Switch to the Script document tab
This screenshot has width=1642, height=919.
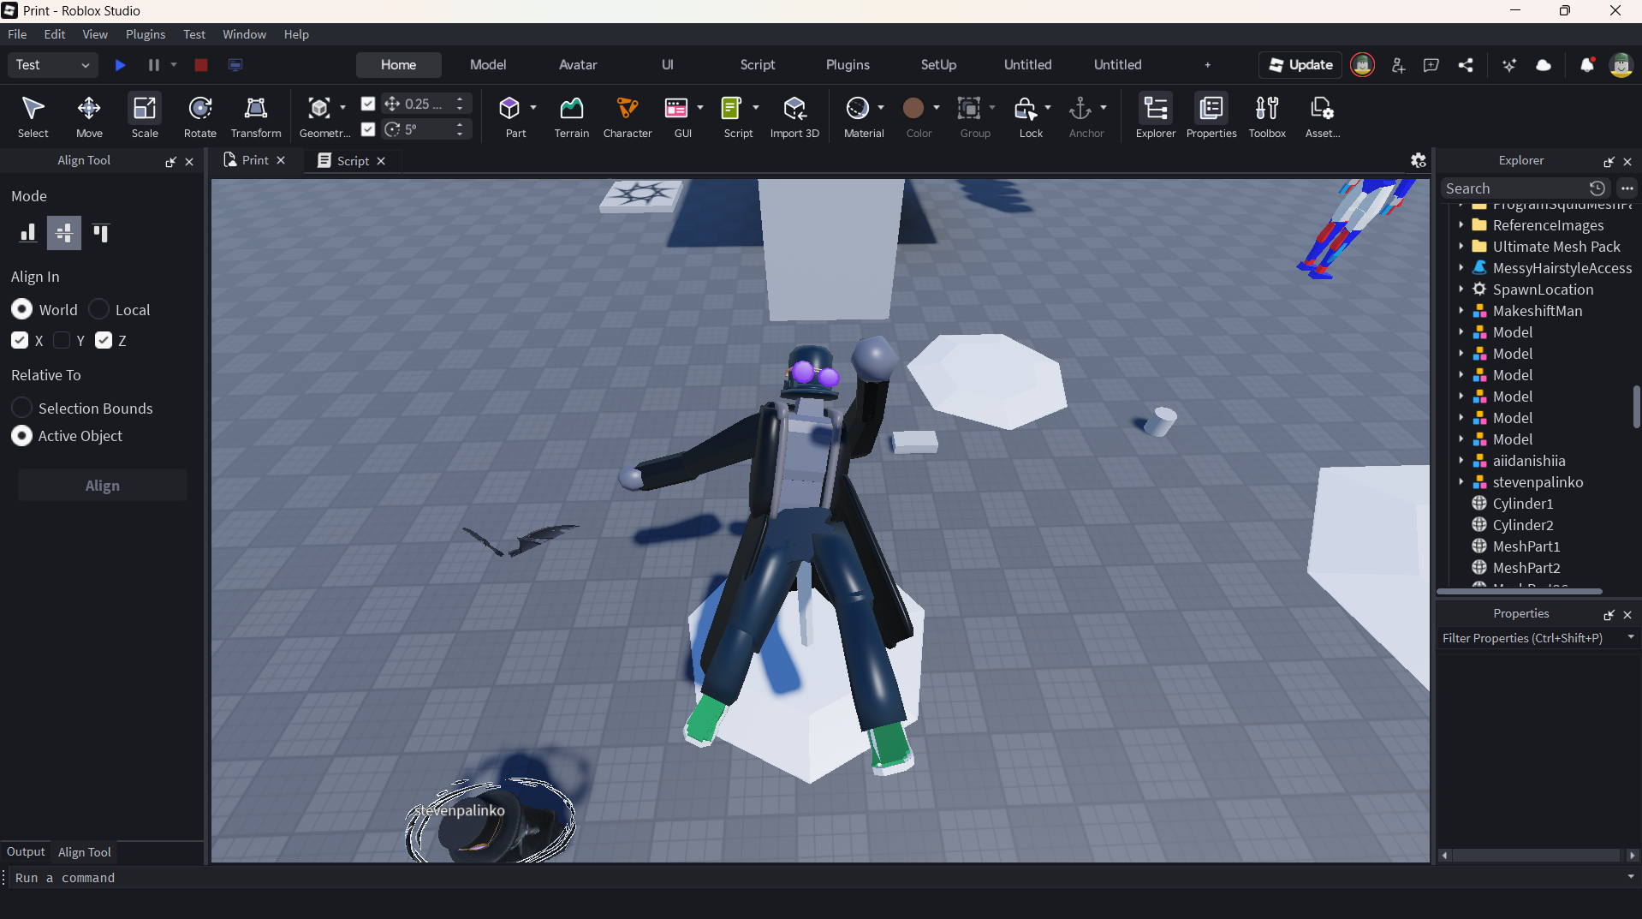352,160
